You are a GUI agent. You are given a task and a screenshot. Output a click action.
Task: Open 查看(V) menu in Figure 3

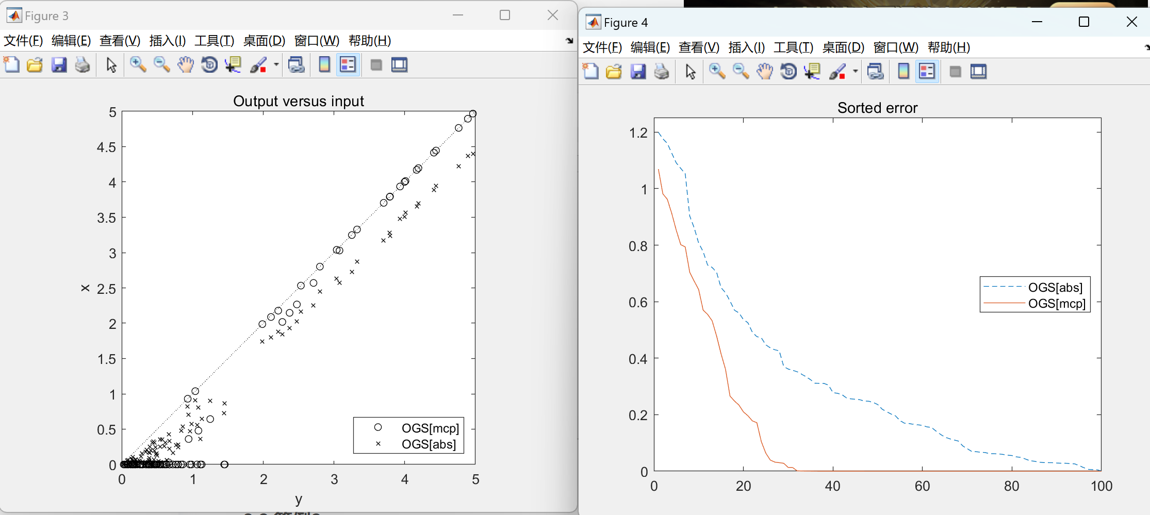point(120,41)
